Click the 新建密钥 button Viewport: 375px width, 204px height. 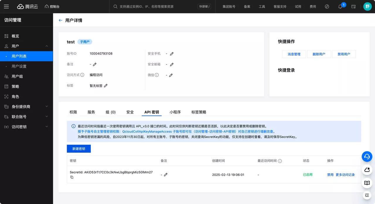(79, 149)
